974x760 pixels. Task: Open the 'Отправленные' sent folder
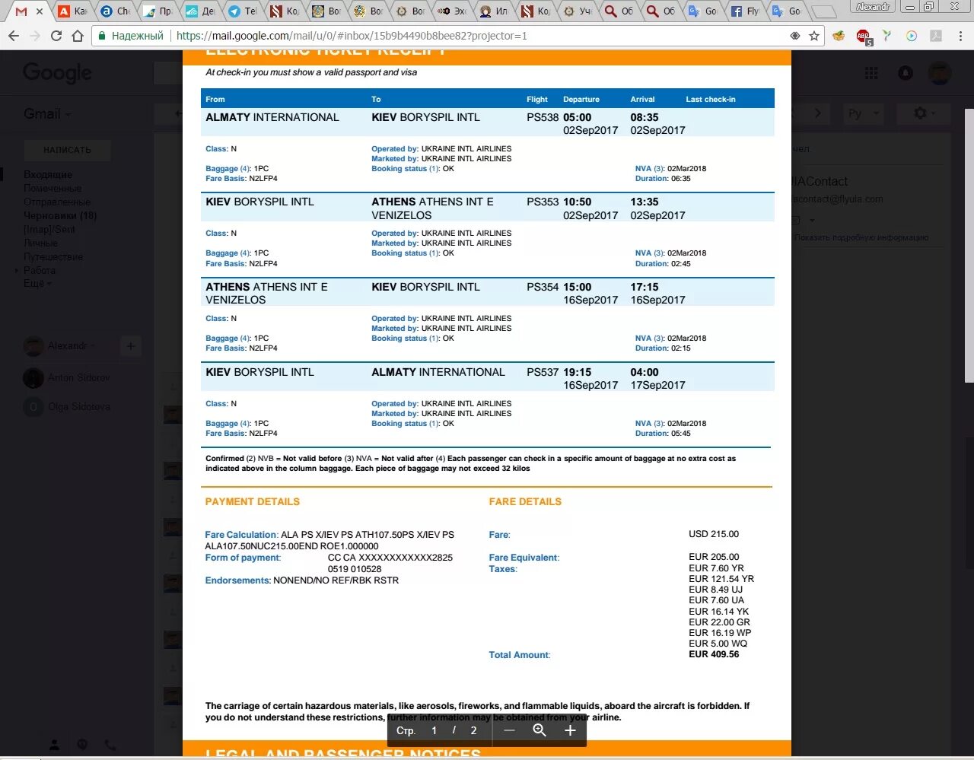pos(57,202)
